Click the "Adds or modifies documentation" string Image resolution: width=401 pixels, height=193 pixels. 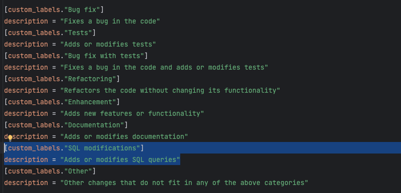click(124, 136)
